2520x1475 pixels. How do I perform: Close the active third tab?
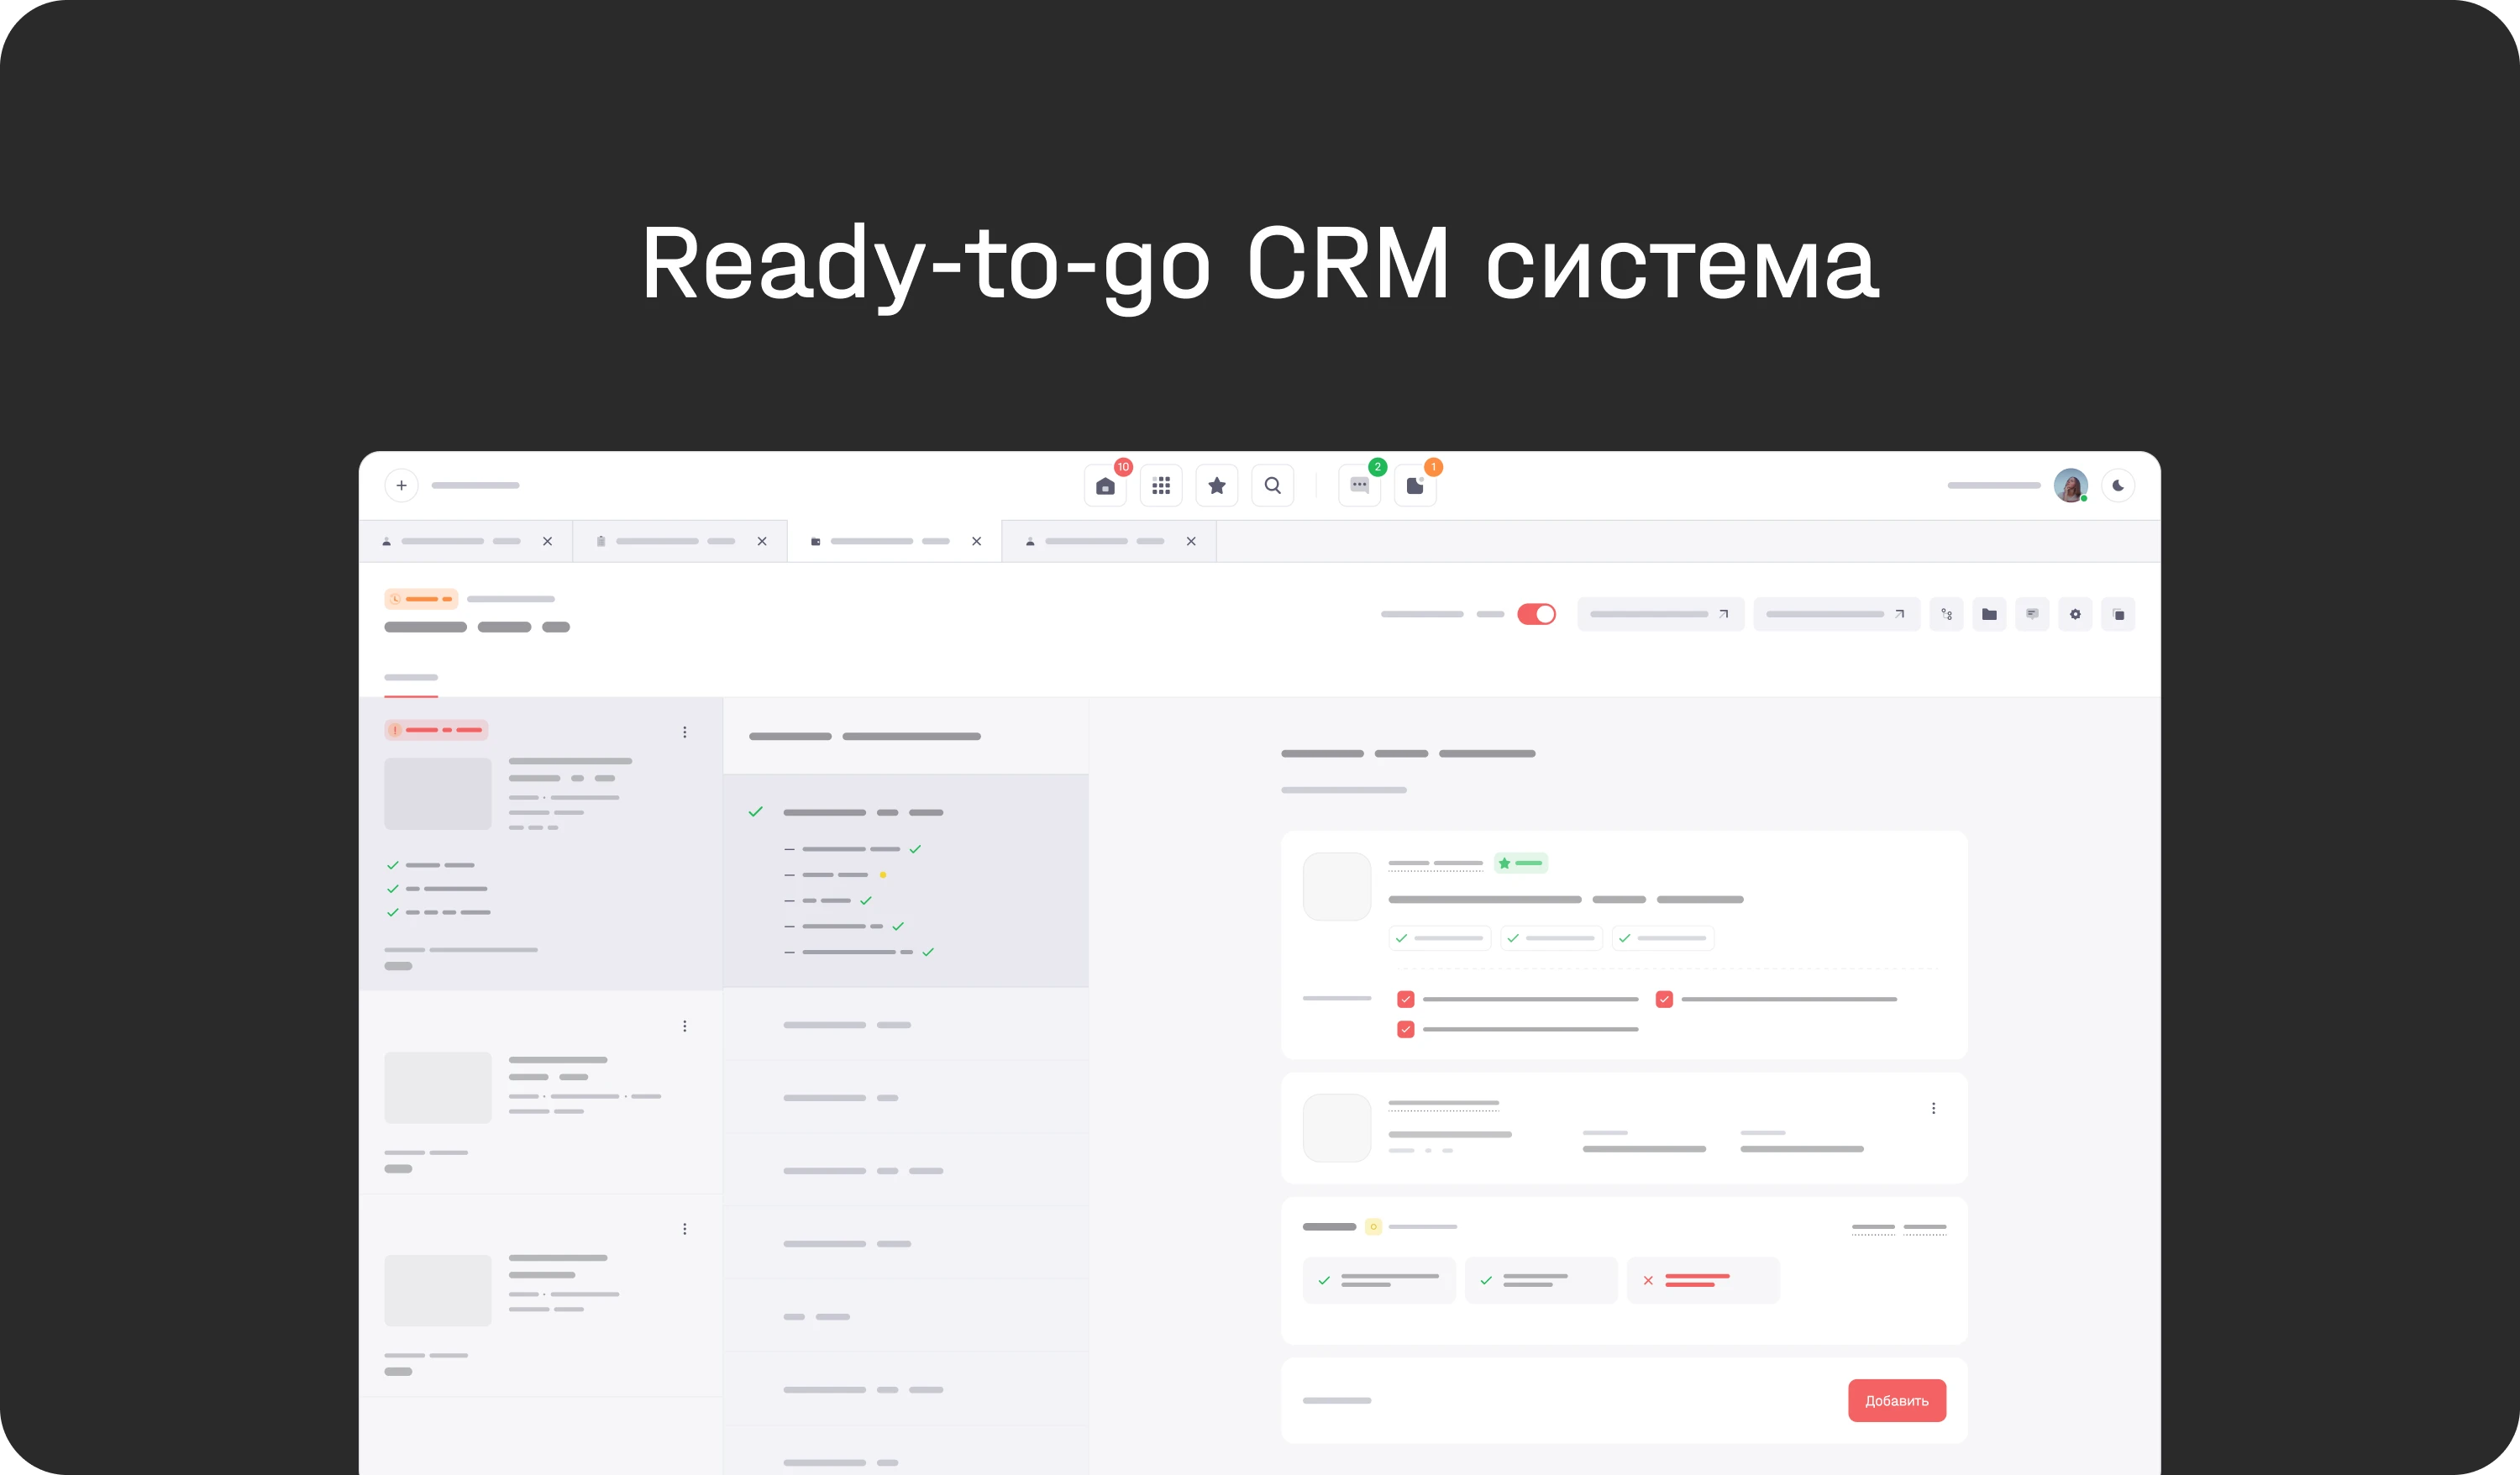976,541
